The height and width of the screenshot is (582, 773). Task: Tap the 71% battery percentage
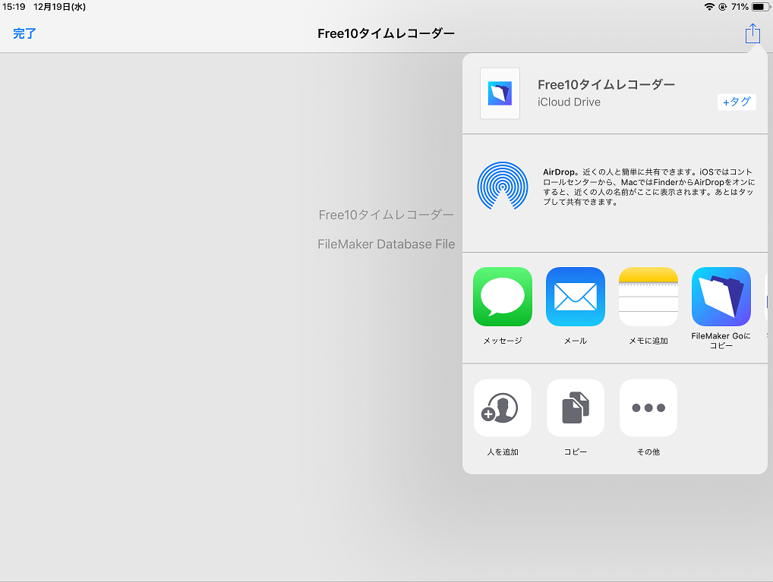pos(740,7)
